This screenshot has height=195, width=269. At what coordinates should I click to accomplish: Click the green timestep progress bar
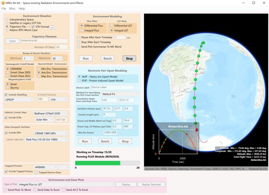pos(107,163)
